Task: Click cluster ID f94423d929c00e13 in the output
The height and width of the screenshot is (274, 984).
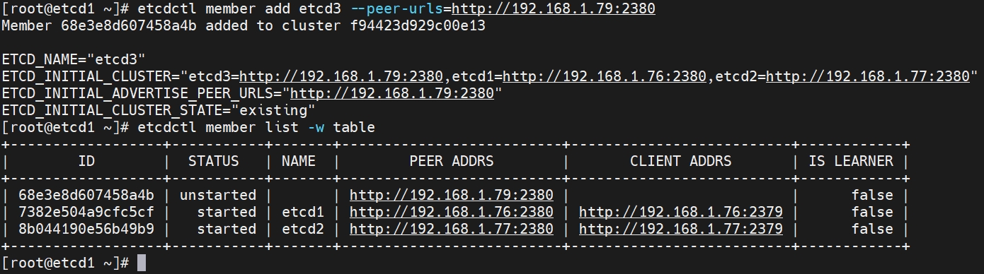Action: 417,25
